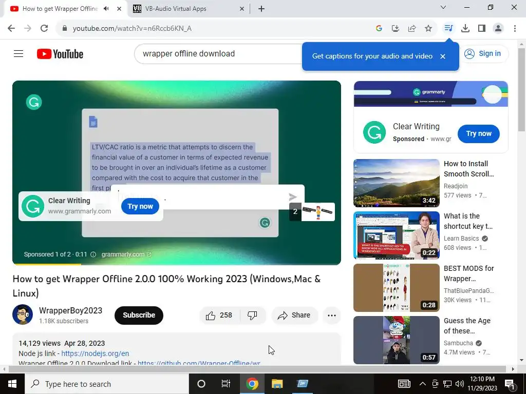Open What is the shortcut key video thumbnail
The height and width of the screenshot is (394, 526).
(x=397, y=235)
